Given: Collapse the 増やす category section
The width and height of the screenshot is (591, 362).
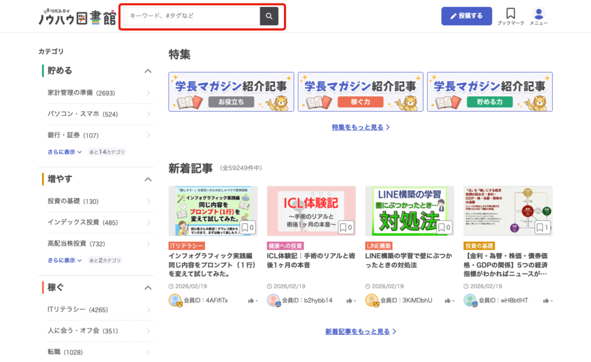Looking at the screenshot, I should tap(148, 179).
